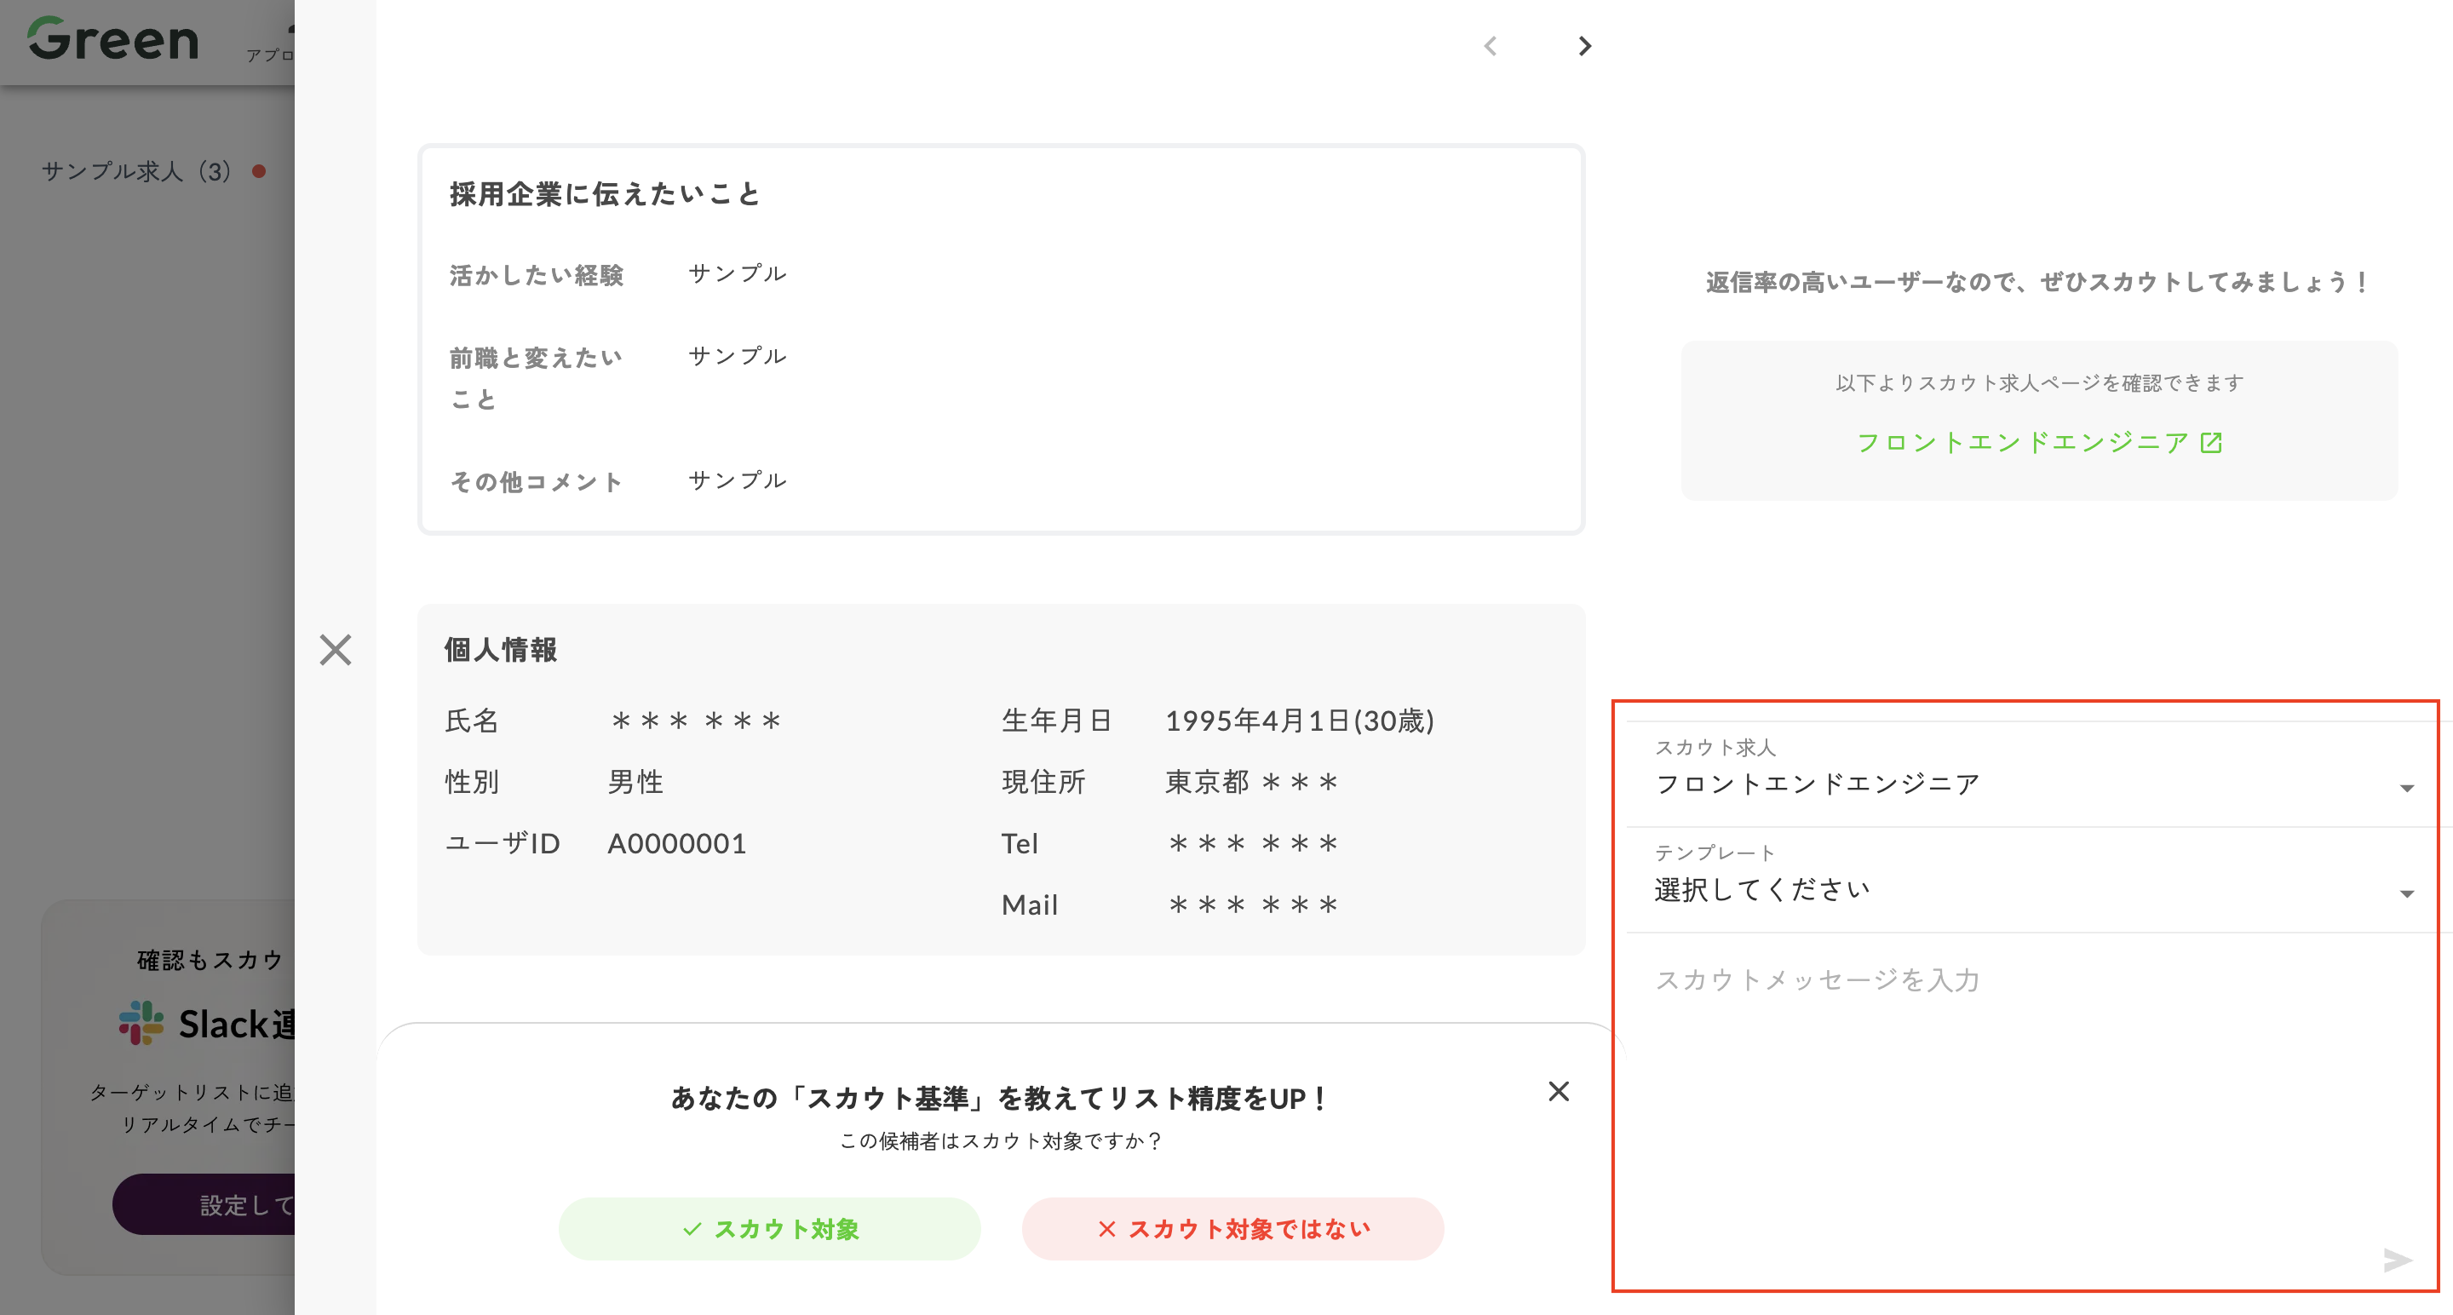Click the send scout message icon

(2398, 1260)
